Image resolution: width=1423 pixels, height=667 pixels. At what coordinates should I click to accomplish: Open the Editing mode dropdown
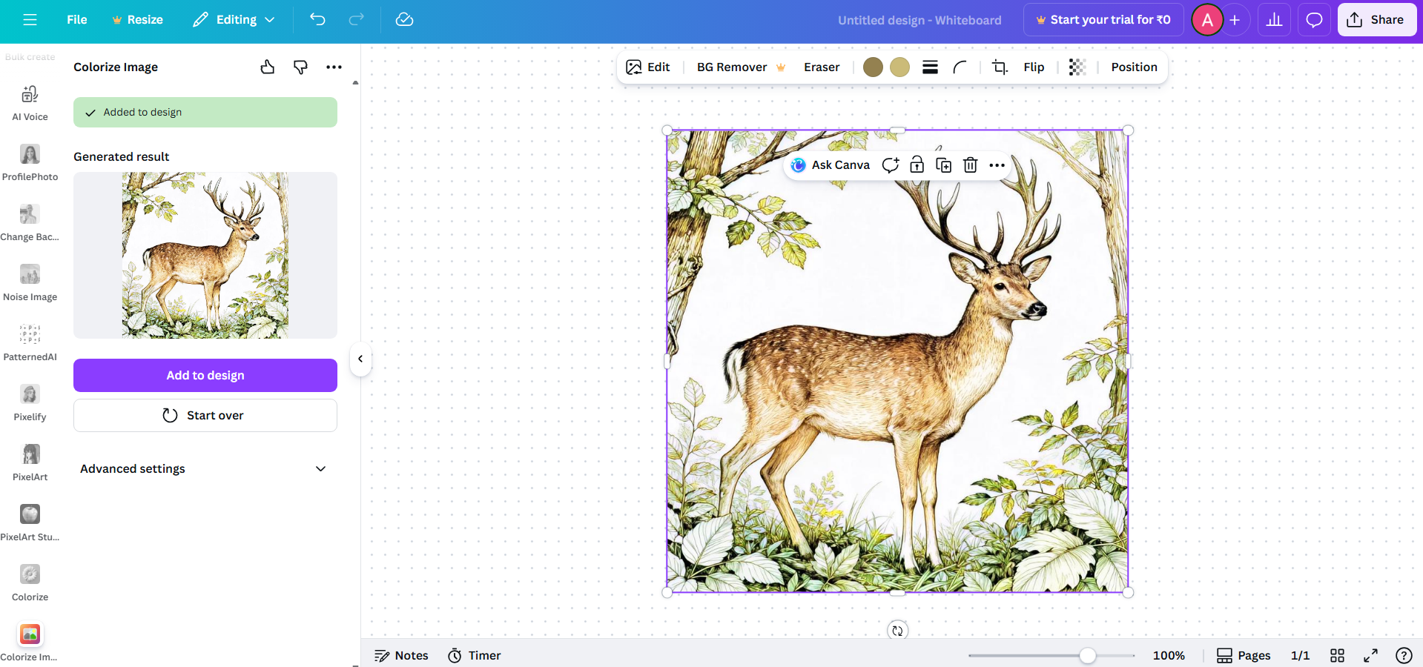(x=234, y=20)
